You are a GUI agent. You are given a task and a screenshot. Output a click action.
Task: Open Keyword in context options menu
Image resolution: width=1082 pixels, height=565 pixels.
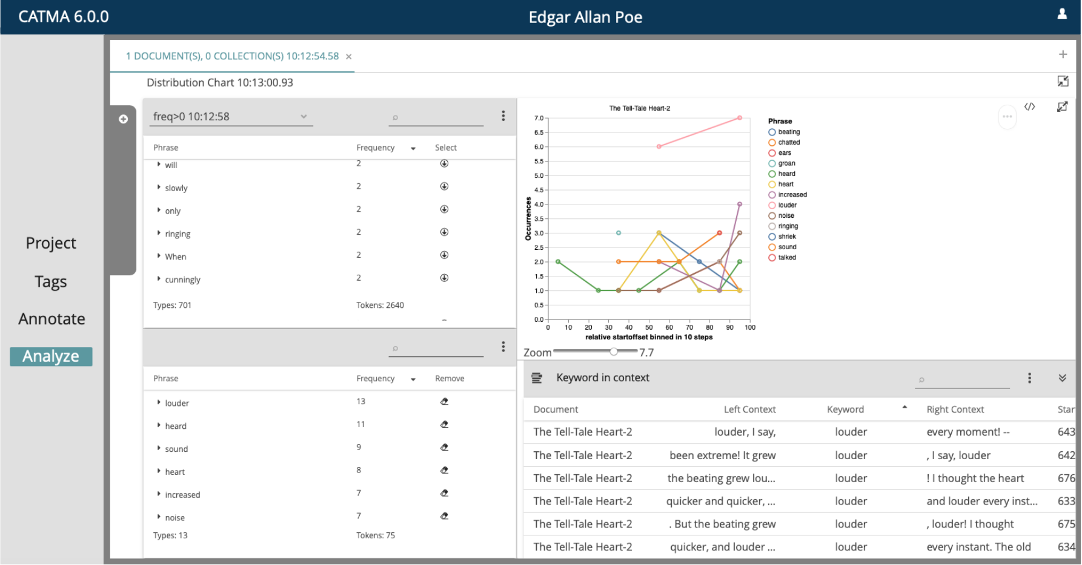tap(1029, 378)
